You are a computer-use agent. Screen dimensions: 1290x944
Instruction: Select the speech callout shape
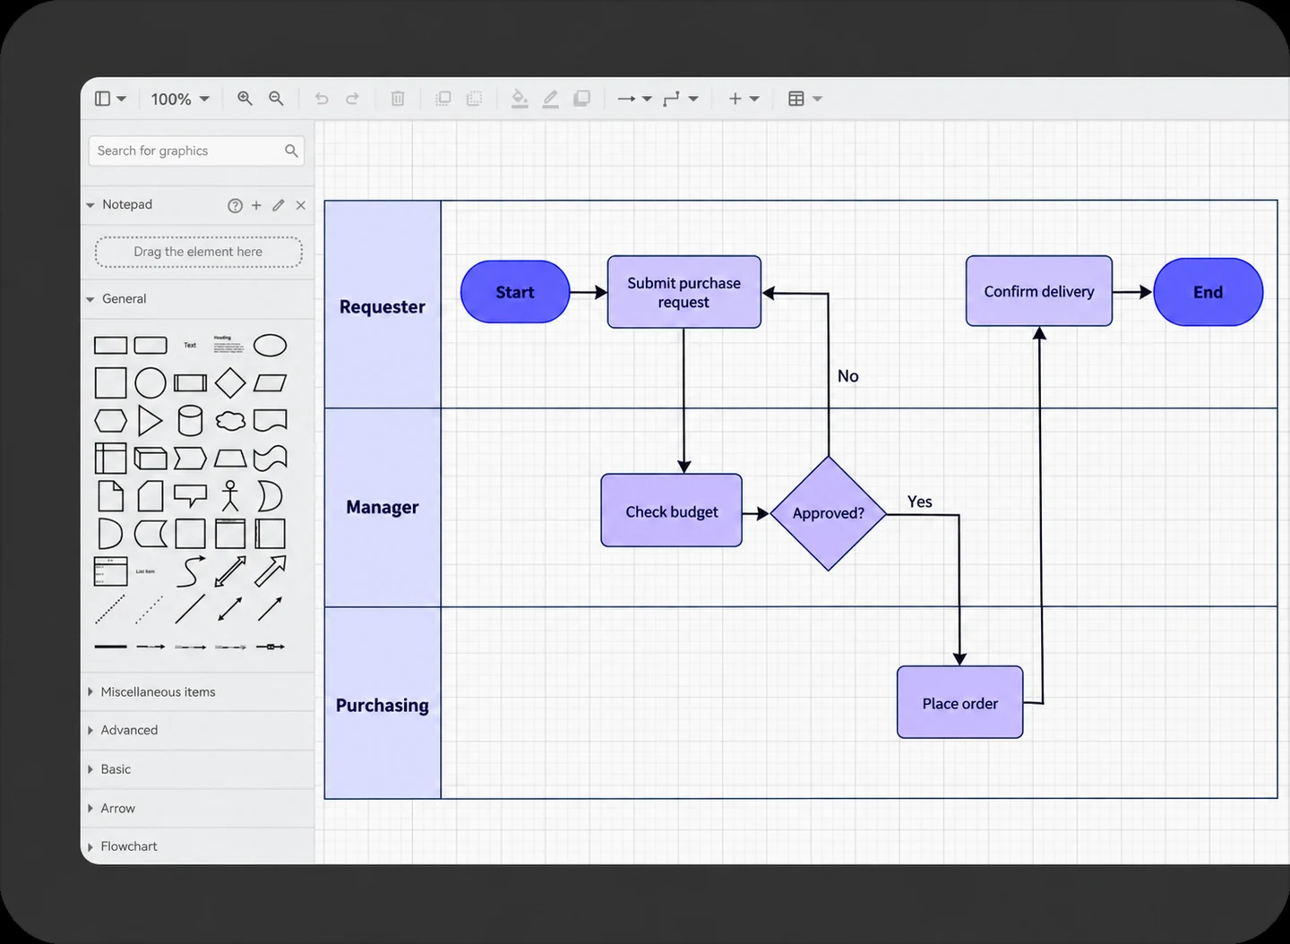click(x=190, y=495)
